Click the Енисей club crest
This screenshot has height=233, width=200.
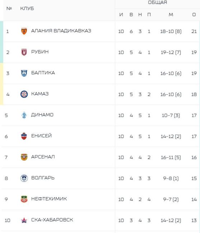click(x=24, y=136)
